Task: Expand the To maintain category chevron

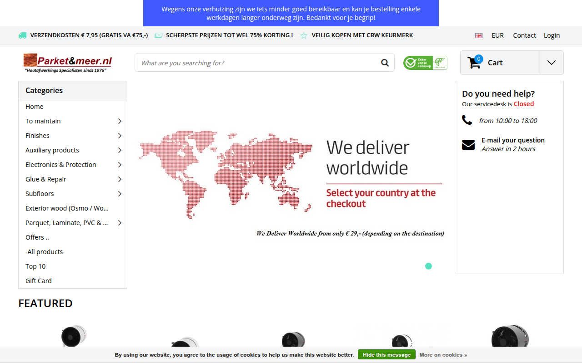Action: 120,121
